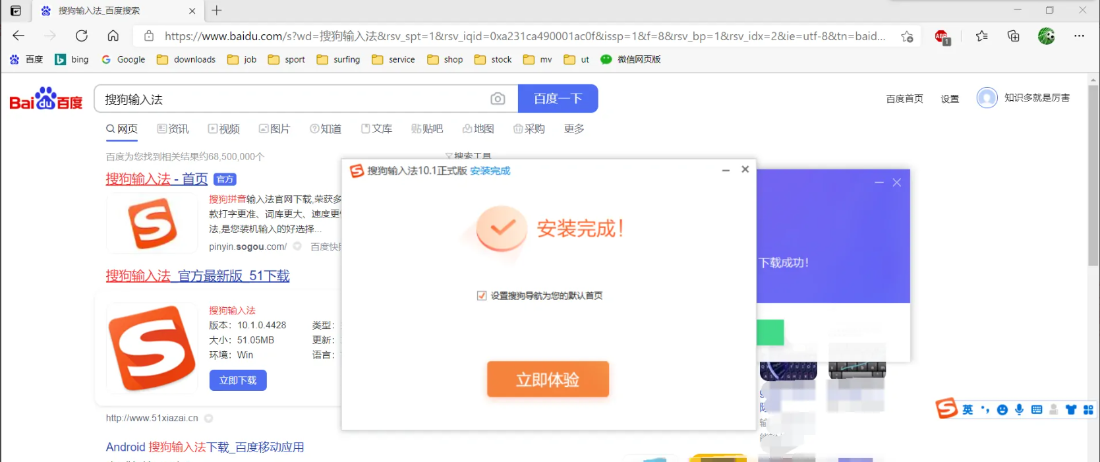Open toolbox grid icon on Sogou toolbar
Viewport: 1100px width, 462px height.
1088,410
